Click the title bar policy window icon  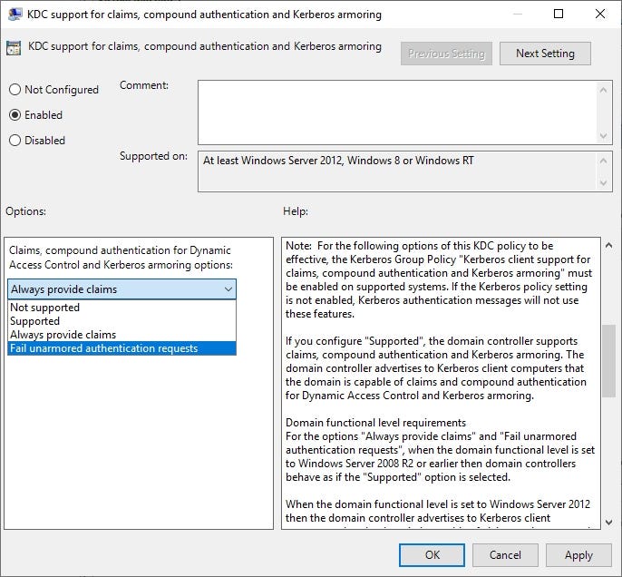tap(15, 15)
